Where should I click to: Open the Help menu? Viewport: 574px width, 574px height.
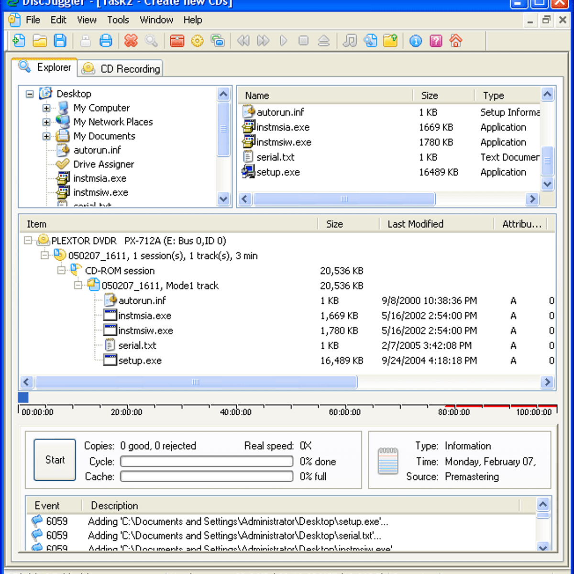tap(193, 20)
